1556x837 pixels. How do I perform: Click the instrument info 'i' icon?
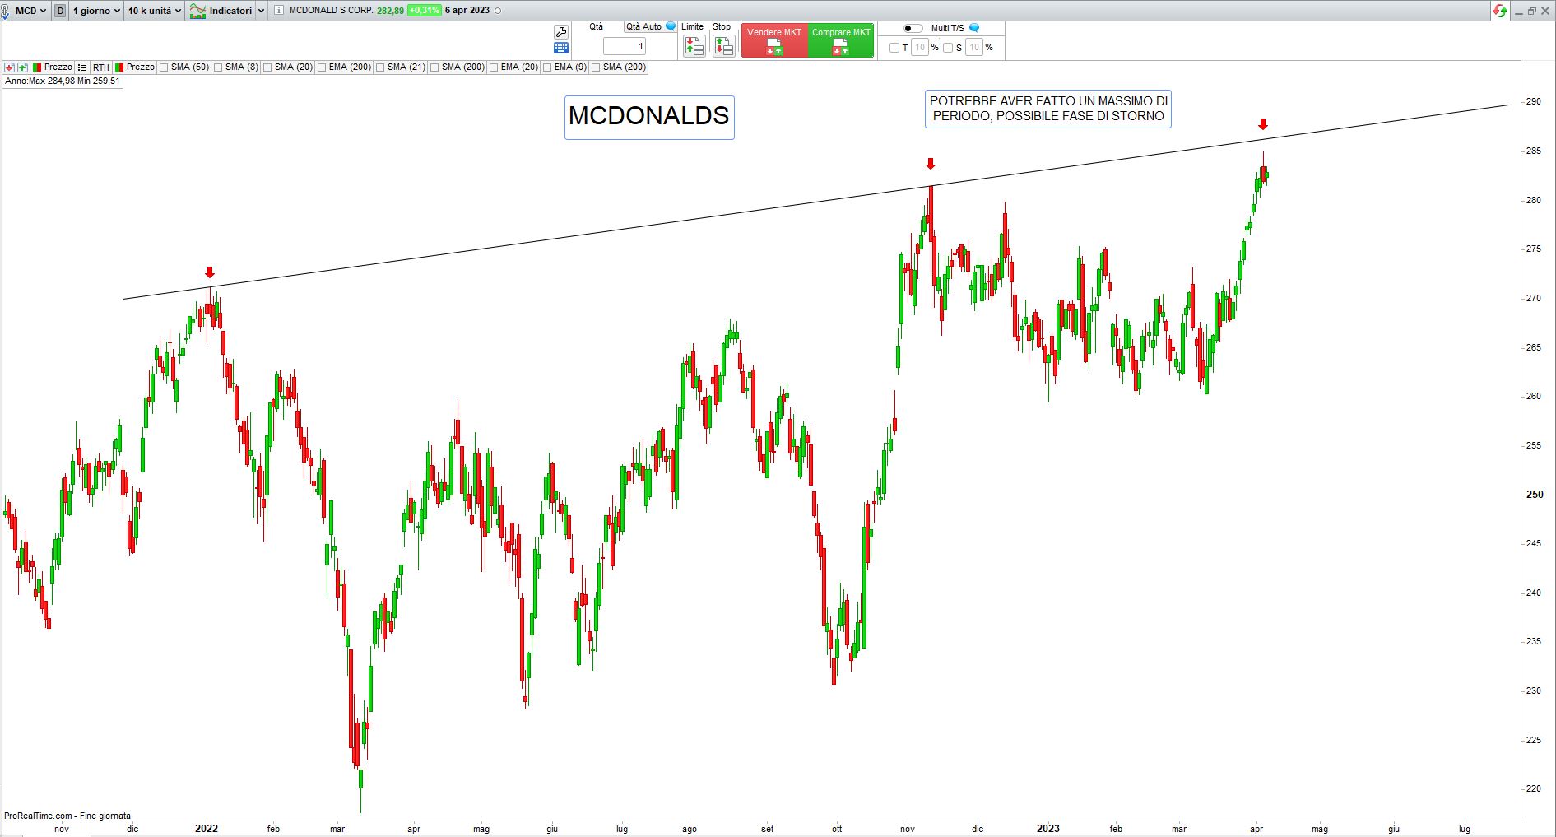[x=279, y=11]
